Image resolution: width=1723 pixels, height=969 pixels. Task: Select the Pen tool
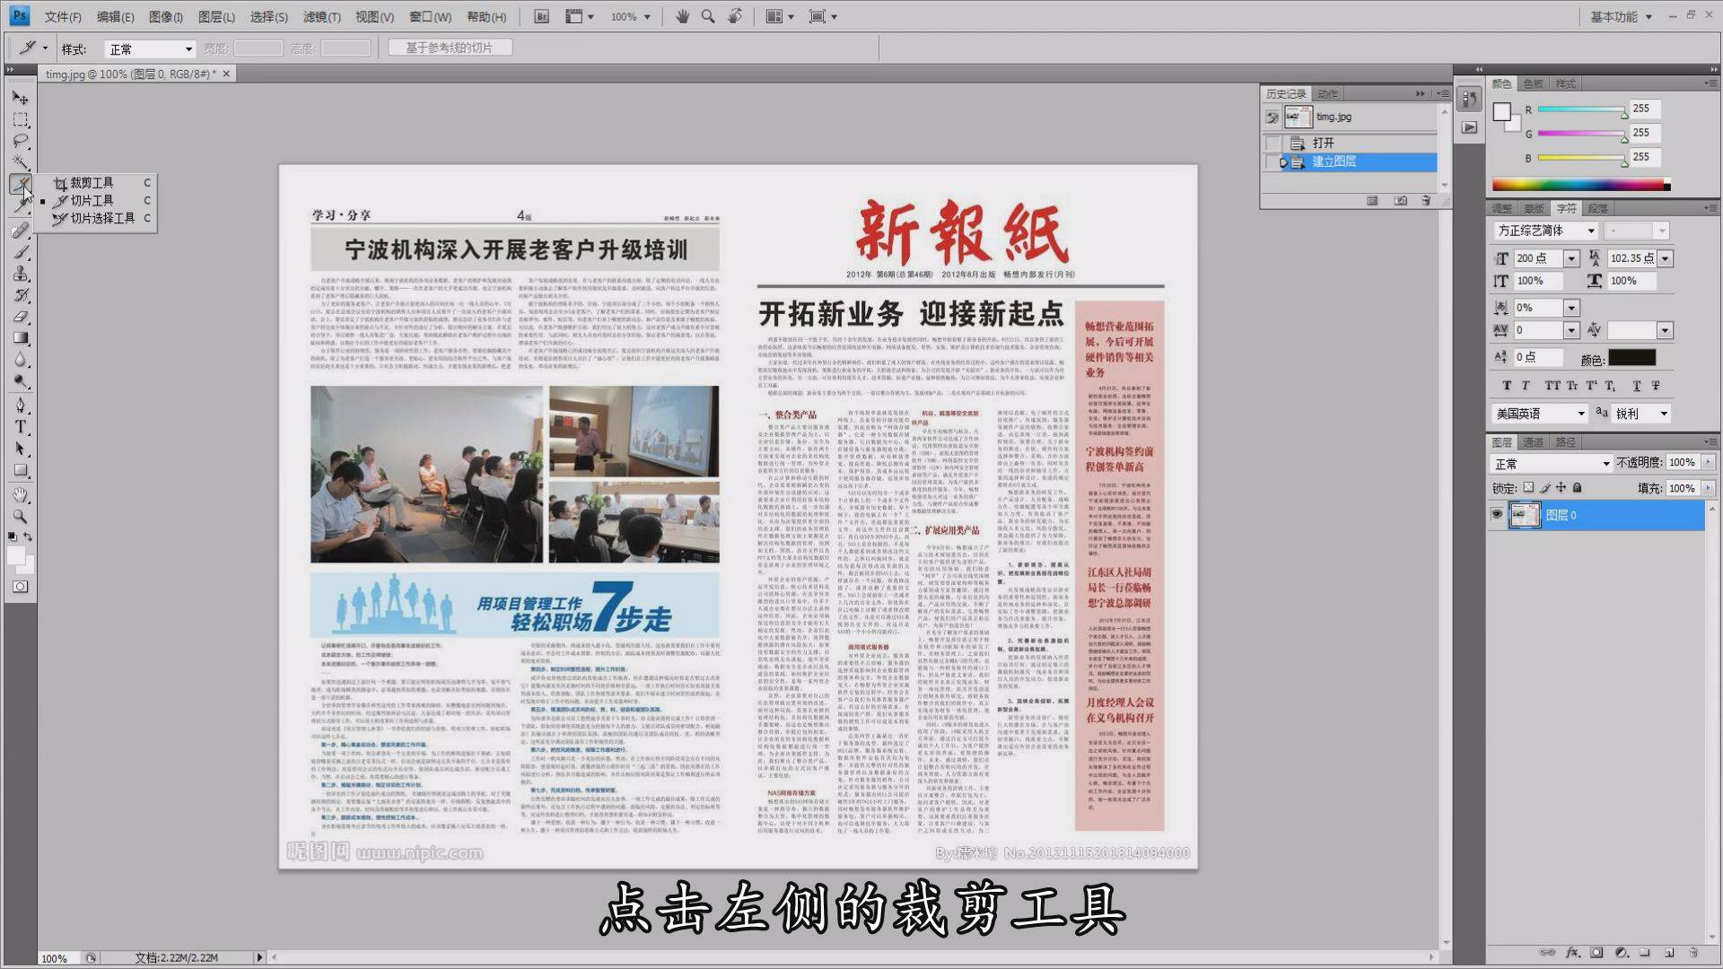(x=20, y=406)
